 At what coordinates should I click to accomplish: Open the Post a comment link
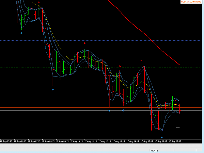tap(191, 2)
